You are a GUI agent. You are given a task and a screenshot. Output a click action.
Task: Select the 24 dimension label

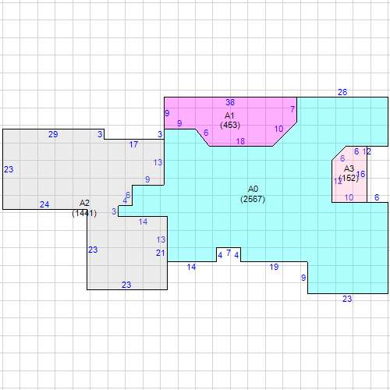[44, 204]
